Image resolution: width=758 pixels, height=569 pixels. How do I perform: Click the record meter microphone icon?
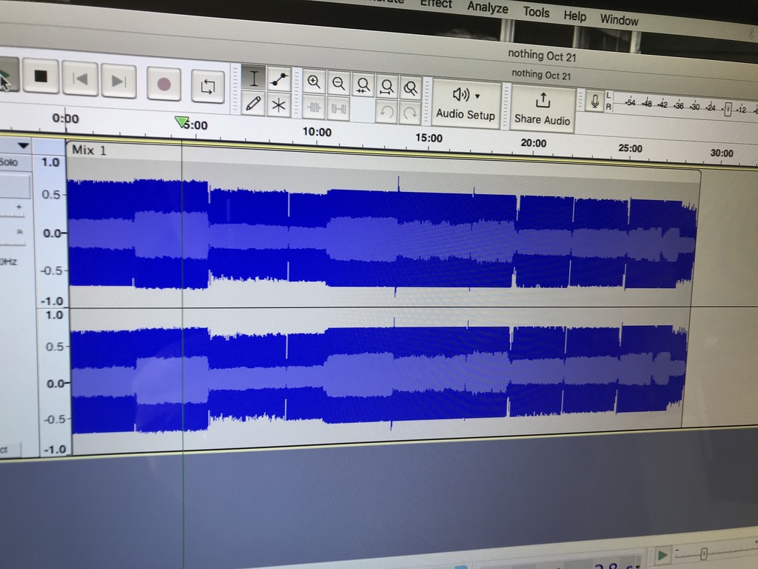click(x=595, y=101)
